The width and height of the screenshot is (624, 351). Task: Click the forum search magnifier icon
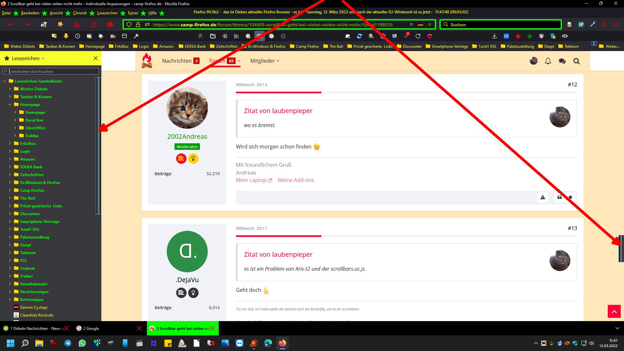pos(577,61)
